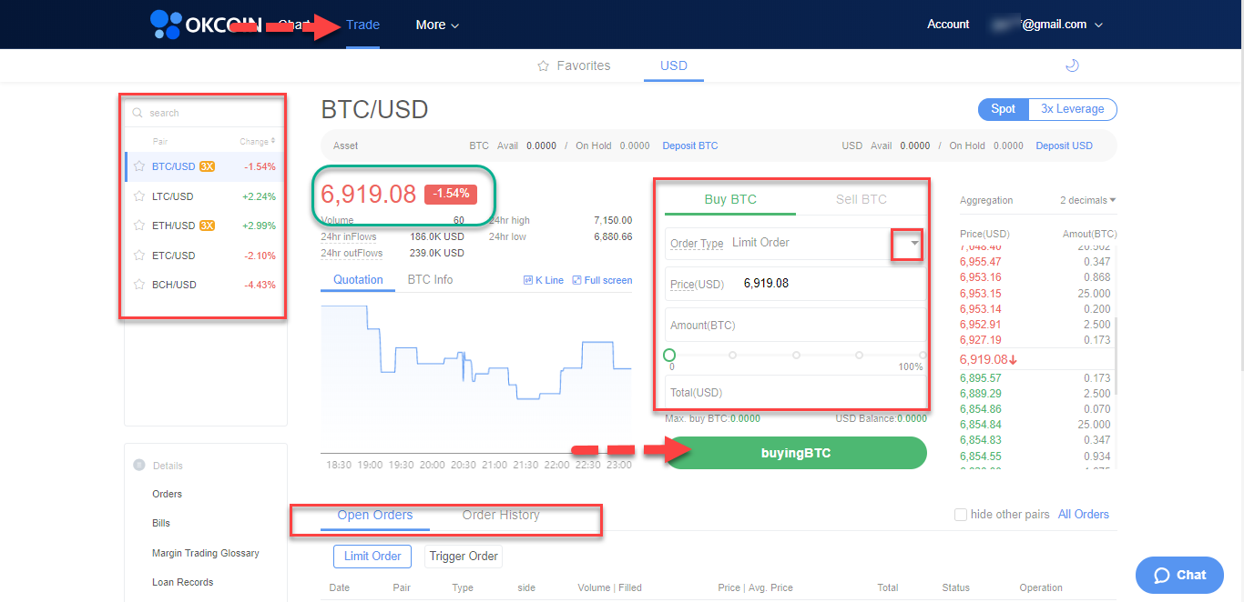Set amount slider to 100% mark
The height and width of the screenshot is (602, 1244).
click(923, 355)
